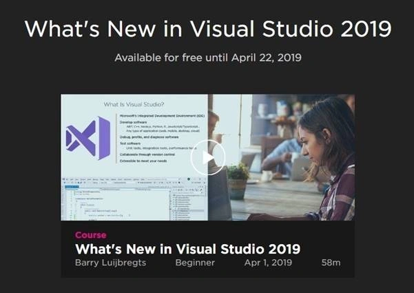Click the purple Visual Studio logo
This screenshot has height=293, width=414.
pyautogui.click(x=88, y=138)
